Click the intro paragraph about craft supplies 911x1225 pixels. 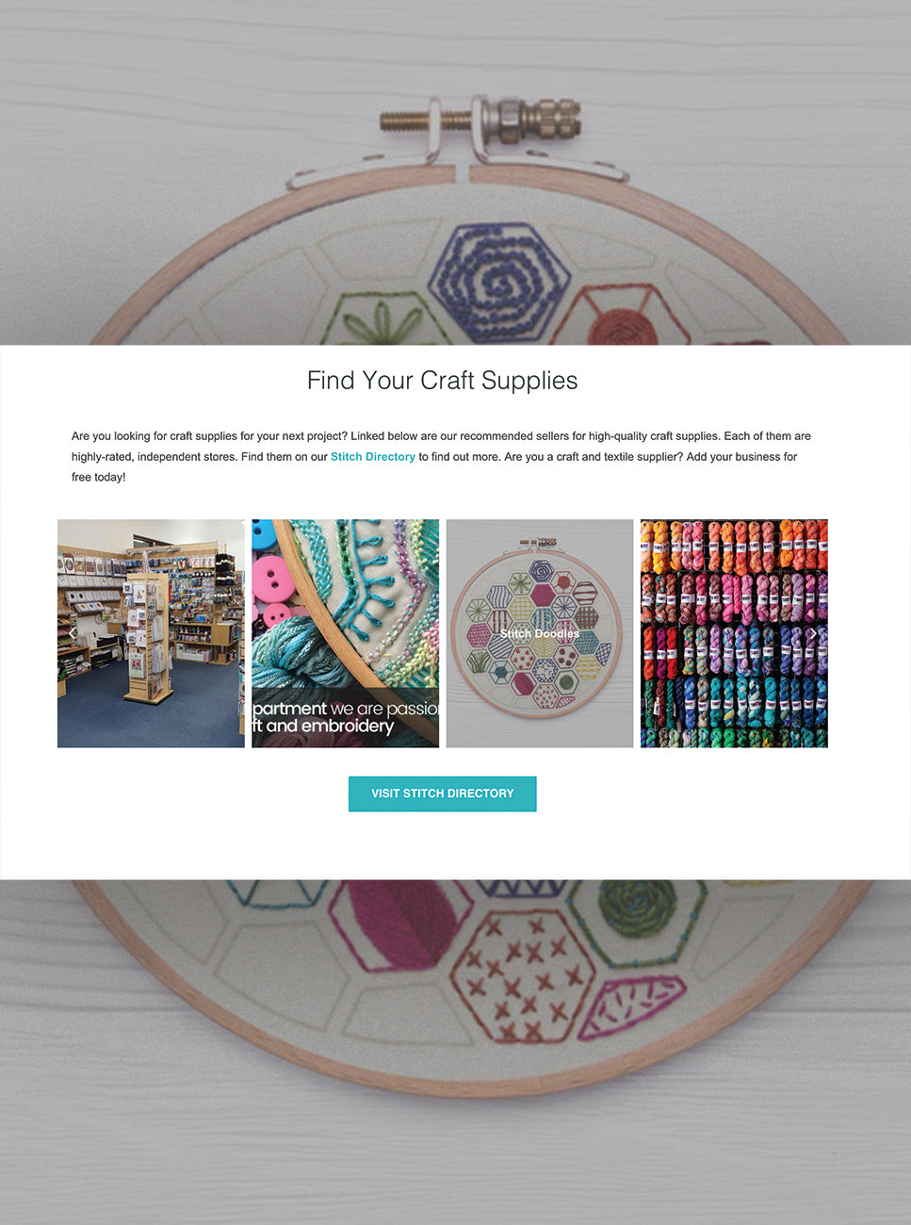coord(442,457)
